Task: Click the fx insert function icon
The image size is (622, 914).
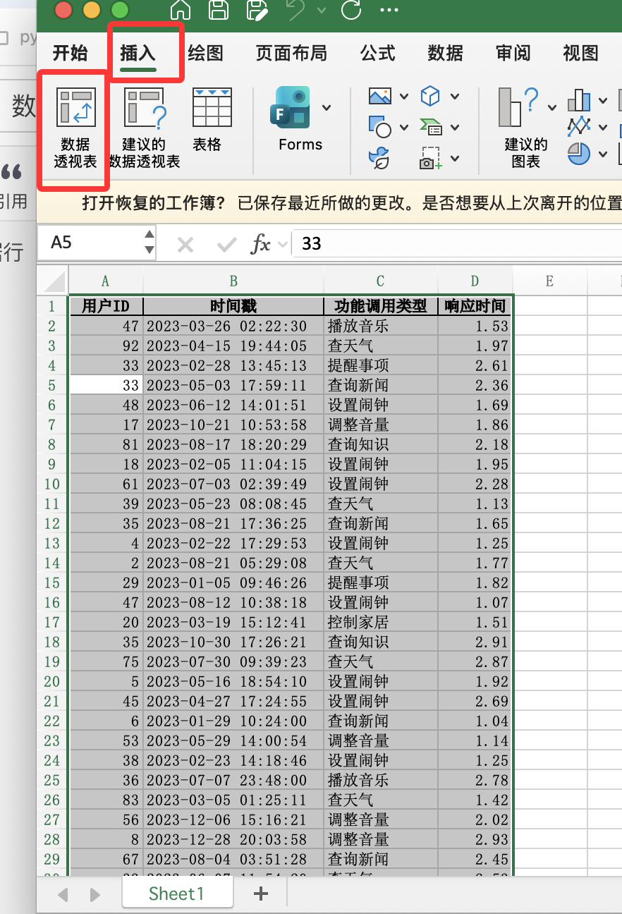Action: tap(261, 244)
